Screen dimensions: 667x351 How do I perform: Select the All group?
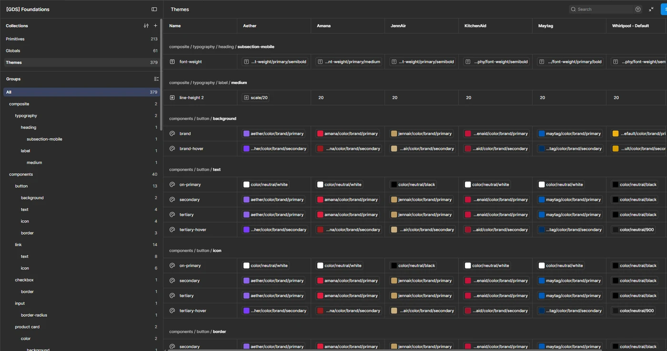pyautogui.click(x=81, y=92)
